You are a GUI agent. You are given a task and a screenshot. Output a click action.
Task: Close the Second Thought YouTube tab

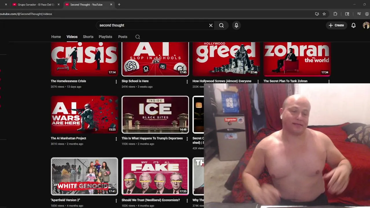(x=111, y=4)
